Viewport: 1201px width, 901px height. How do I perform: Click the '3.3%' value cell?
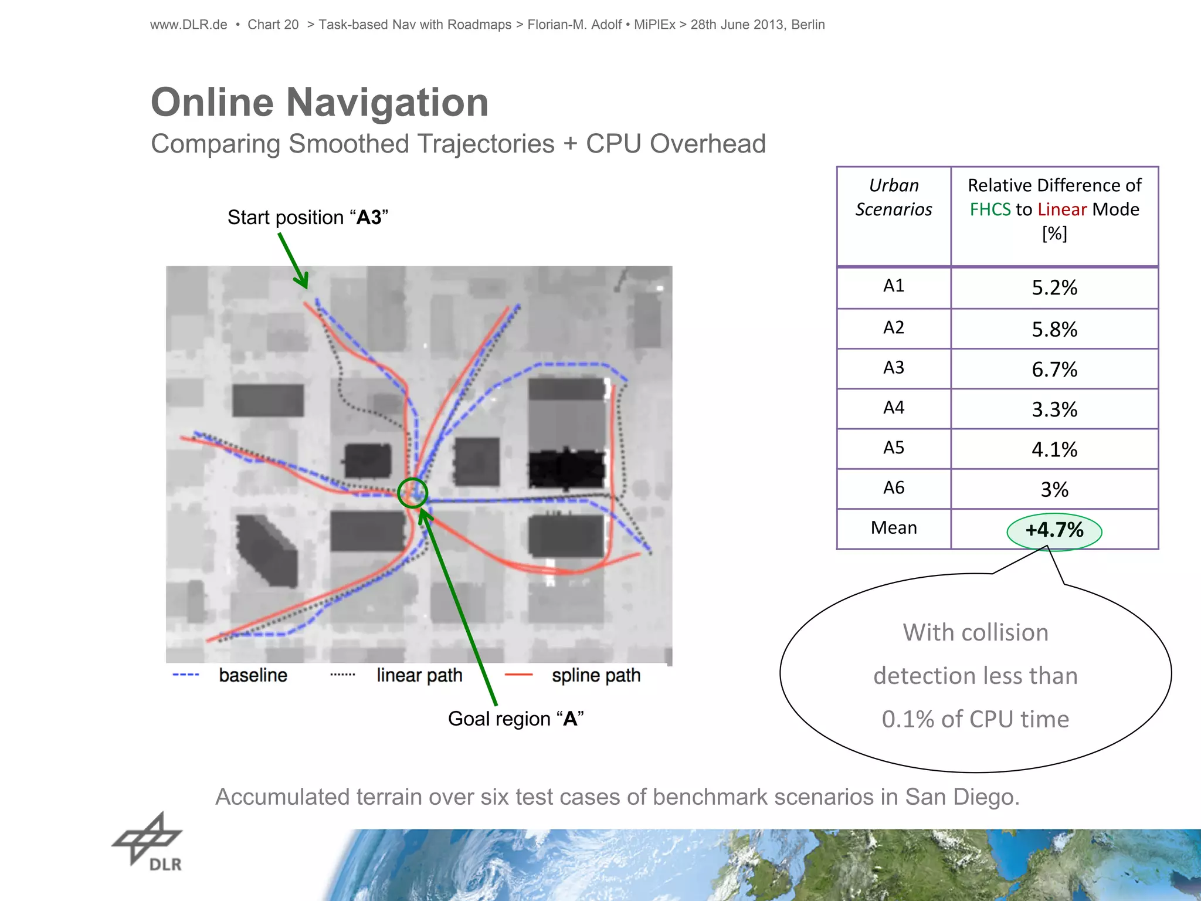(1054, 409)
